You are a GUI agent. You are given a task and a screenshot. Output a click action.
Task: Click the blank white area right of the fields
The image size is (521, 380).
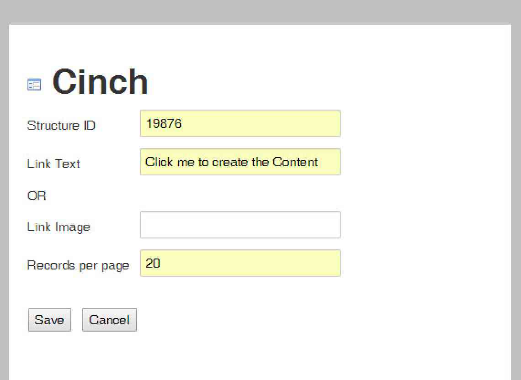pyautogui.click(x=425, y=193)
